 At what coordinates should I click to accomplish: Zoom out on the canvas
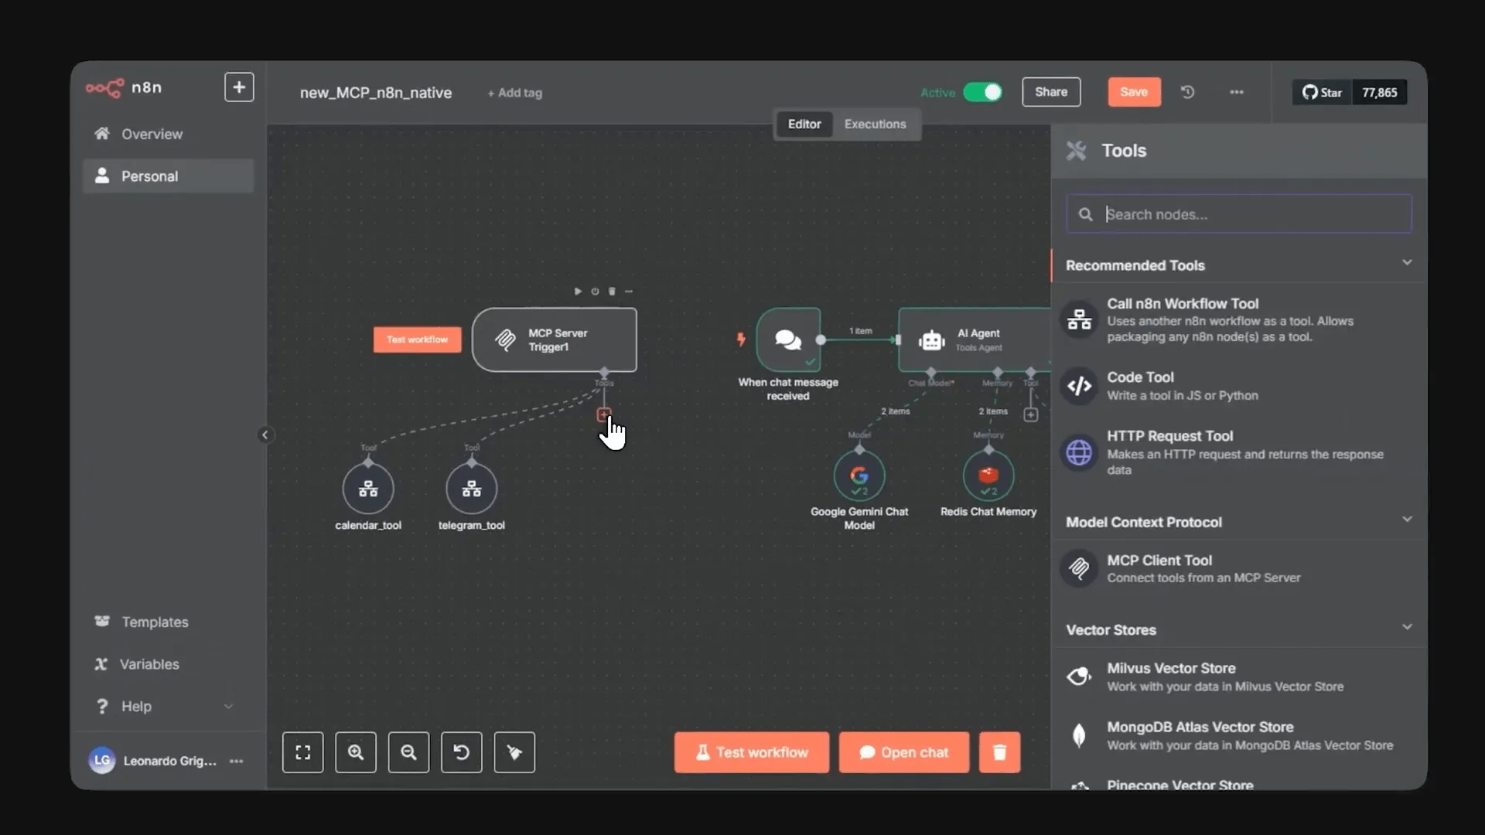click(408, 752)
